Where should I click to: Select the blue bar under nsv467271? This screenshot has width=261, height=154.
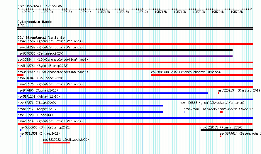click(90, 106)
